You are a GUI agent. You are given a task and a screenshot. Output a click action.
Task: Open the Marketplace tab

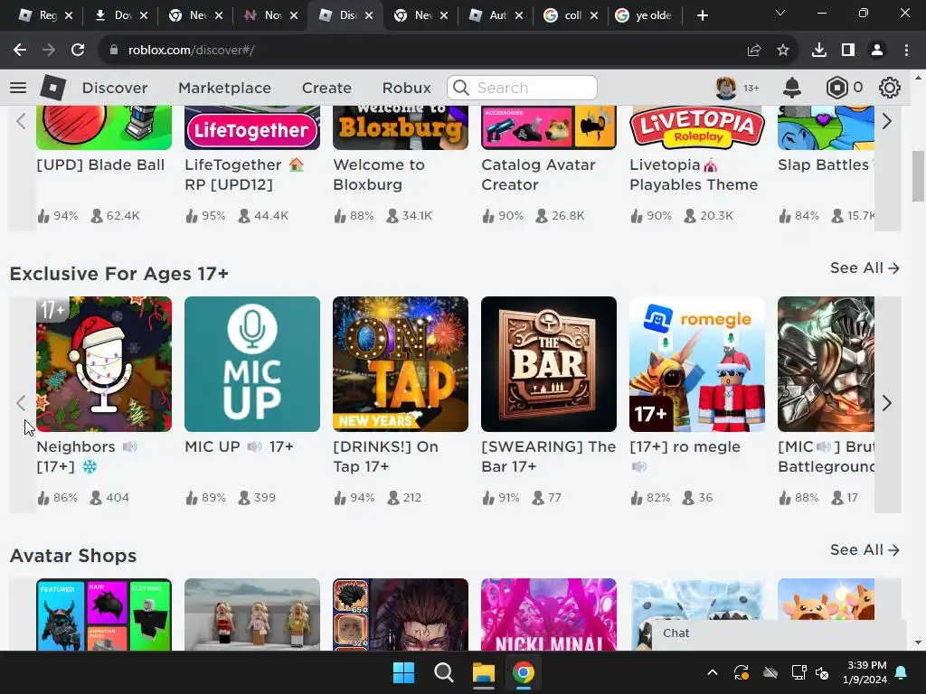[x=224, y=88]
